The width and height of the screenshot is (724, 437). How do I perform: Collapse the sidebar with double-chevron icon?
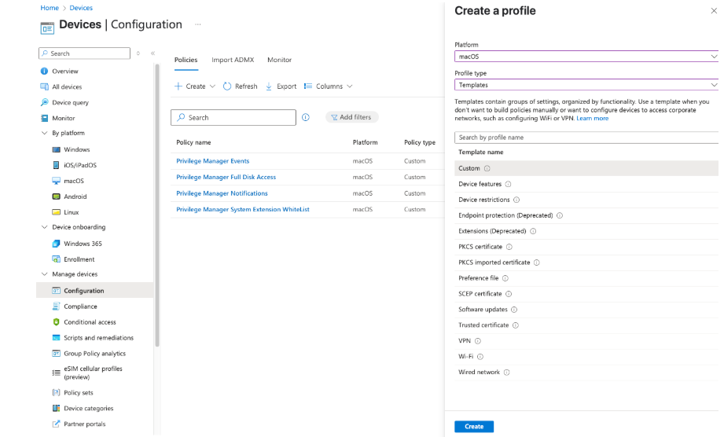pyautogui.click(x=153, y=53)
